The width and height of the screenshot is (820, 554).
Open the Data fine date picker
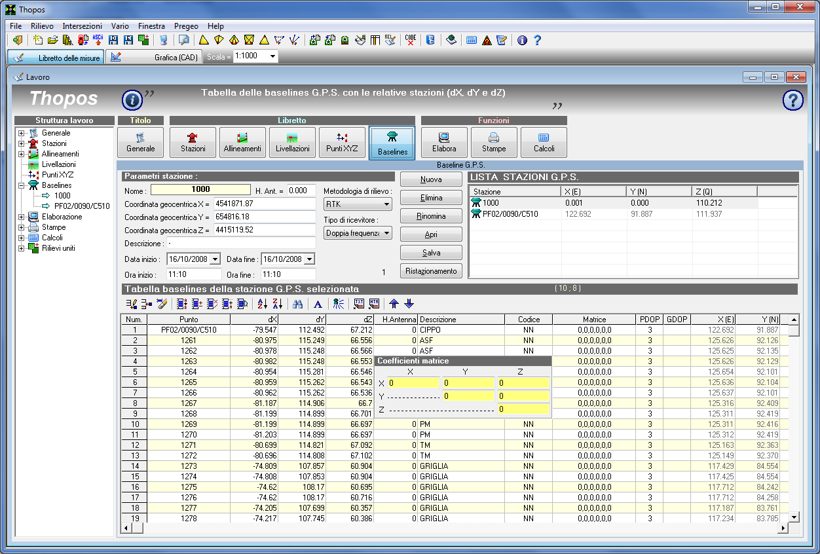309,259
